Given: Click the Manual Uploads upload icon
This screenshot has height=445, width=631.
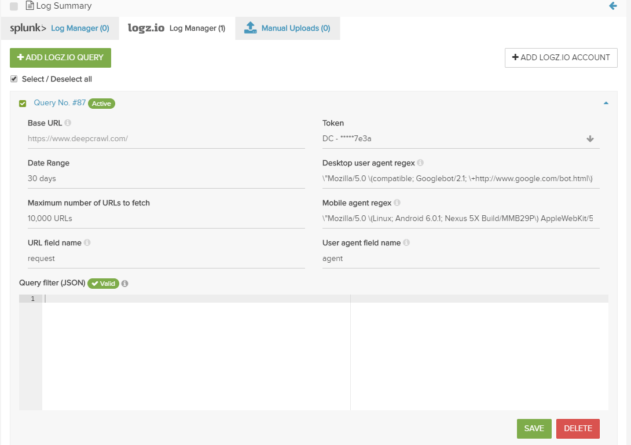Looking at the screenshot, I should click(x=250, y=28).
